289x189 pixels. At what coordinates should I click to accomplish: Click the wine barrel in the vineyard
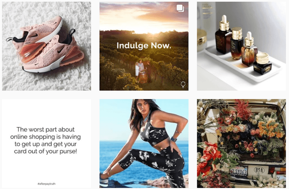pyautogui.click(x=143, y=78)
